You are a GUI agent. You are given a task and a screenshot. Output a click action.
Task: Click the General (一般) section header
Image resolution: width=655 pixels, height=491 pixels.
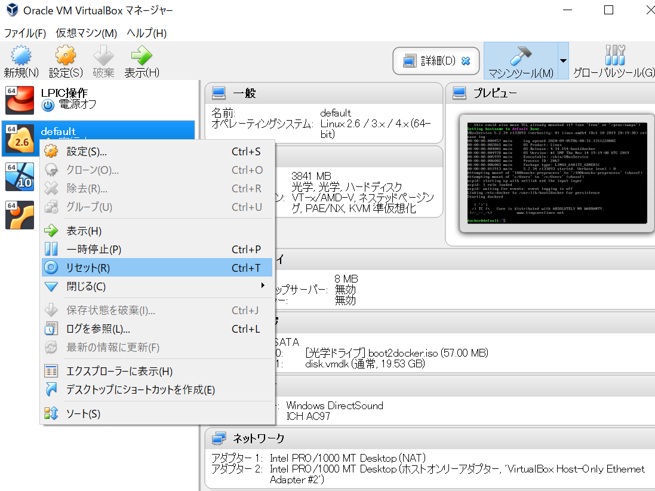click(x=324, y=93)
